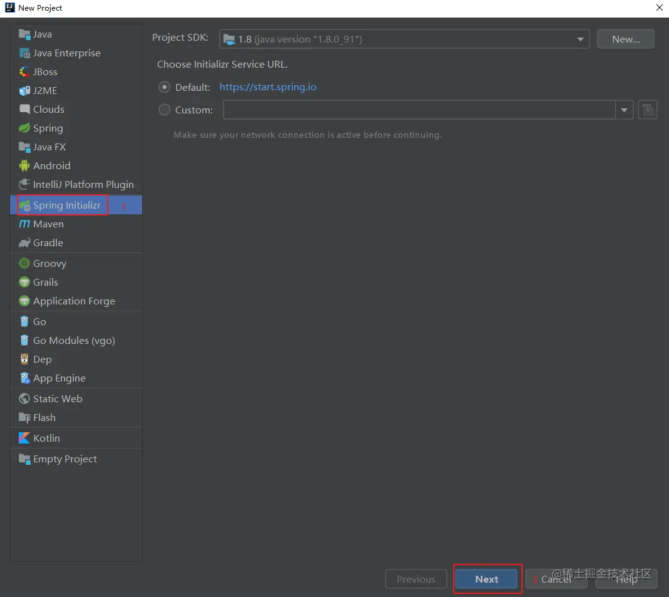Choose the Gradle elephant icon
Viewport: 669px width, 597px height.
pyautogui.click(x=24, y=243)
